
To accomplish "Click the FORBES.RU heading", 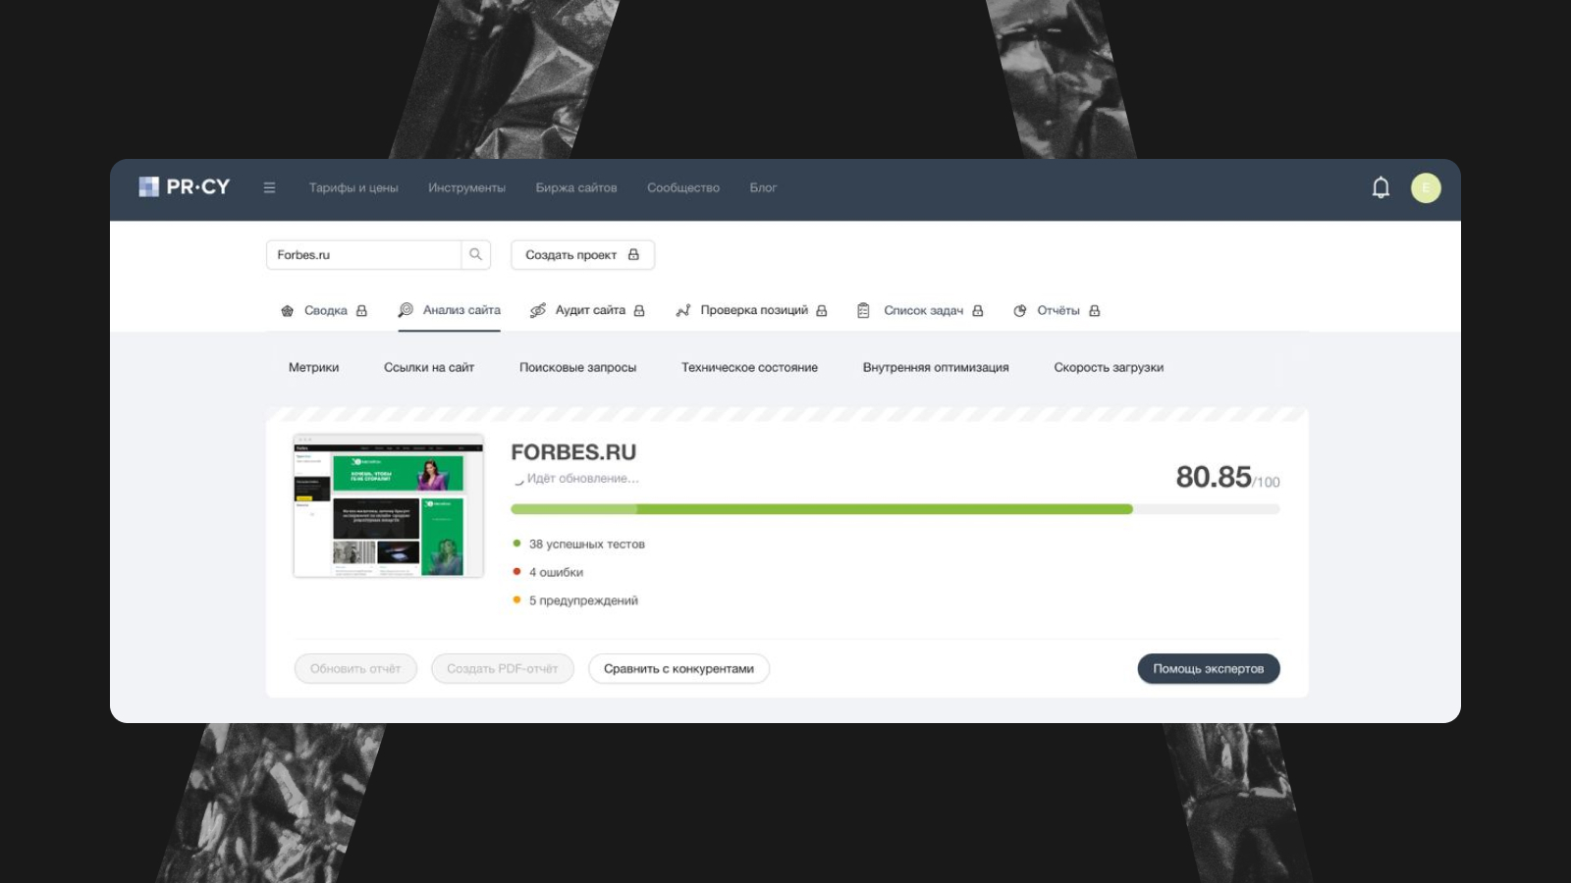I will click(x=573, y=452).
